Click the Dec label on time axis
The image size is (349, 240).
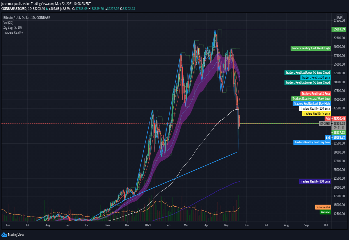(127, 225)
